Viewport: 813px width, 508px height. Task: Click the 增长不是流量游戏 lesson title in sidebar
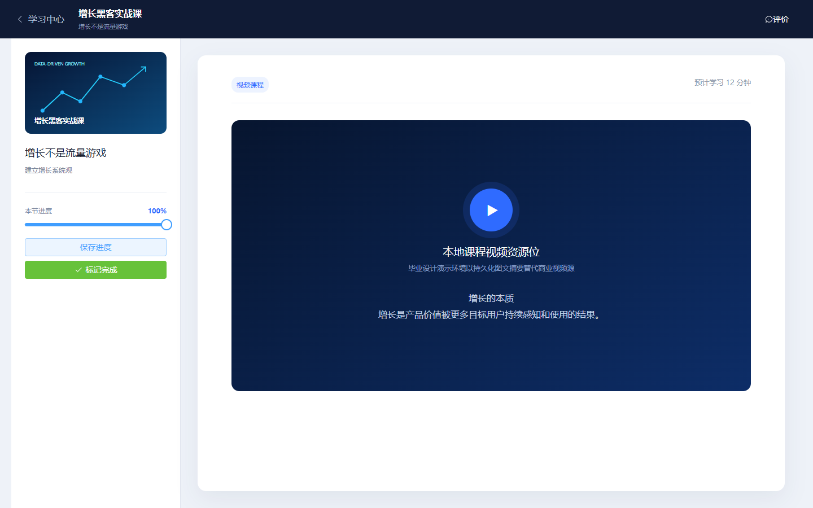click(x=65, y=153)
